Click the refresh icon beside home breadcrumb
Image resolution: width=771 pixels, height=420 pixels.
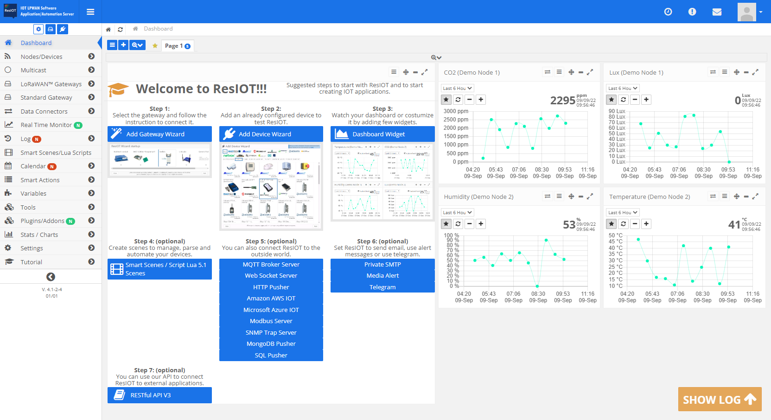tap(120, 29)
